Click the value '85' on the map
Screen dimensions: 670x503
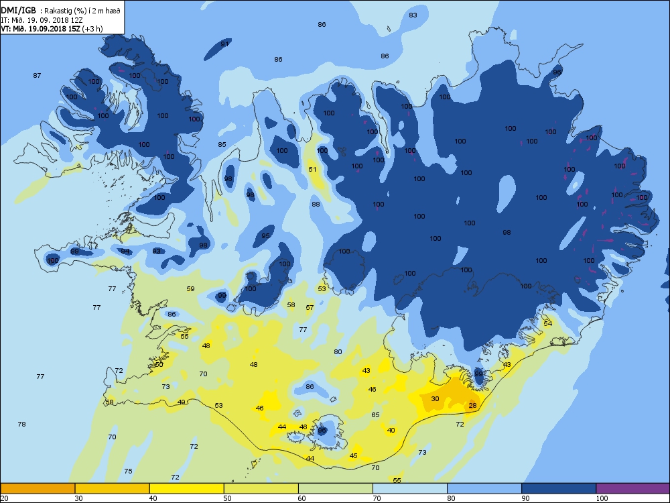[222, 145]
